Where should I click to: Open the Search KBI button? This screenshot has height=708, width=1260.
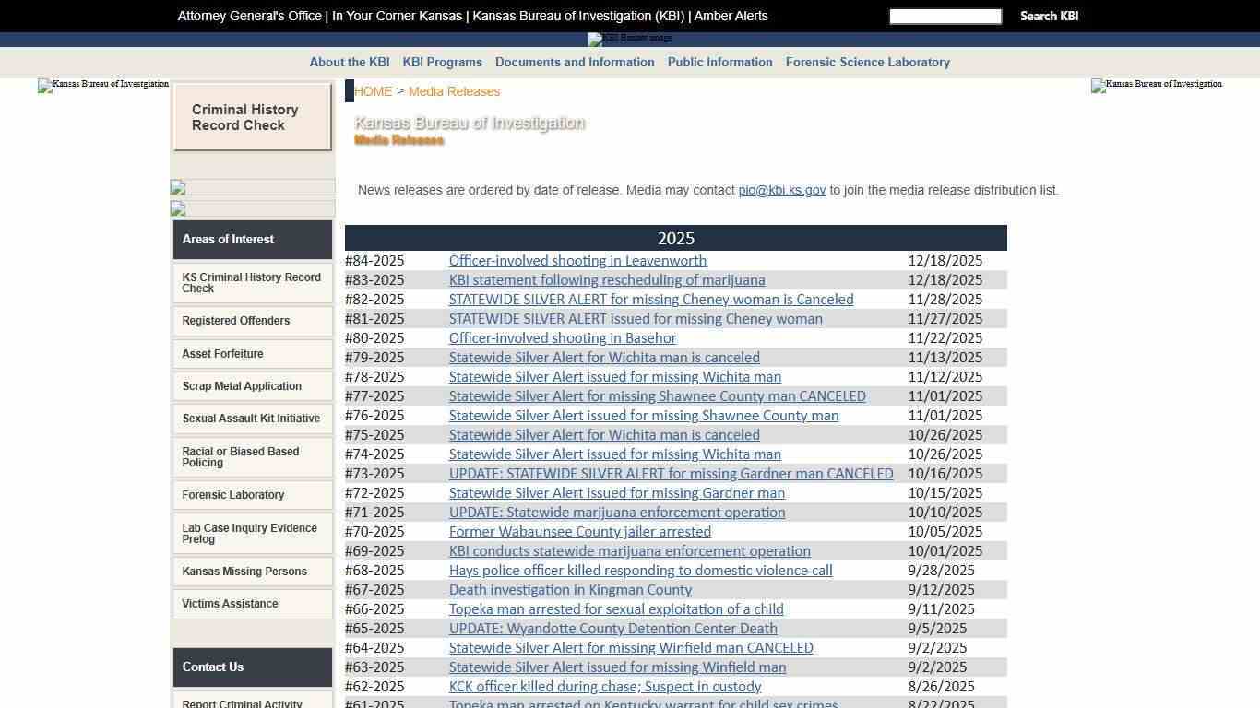(1049, 16)
